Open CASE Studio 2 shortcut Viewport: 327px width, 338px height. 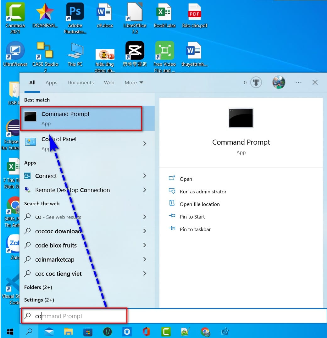click(x=45, y=57)
